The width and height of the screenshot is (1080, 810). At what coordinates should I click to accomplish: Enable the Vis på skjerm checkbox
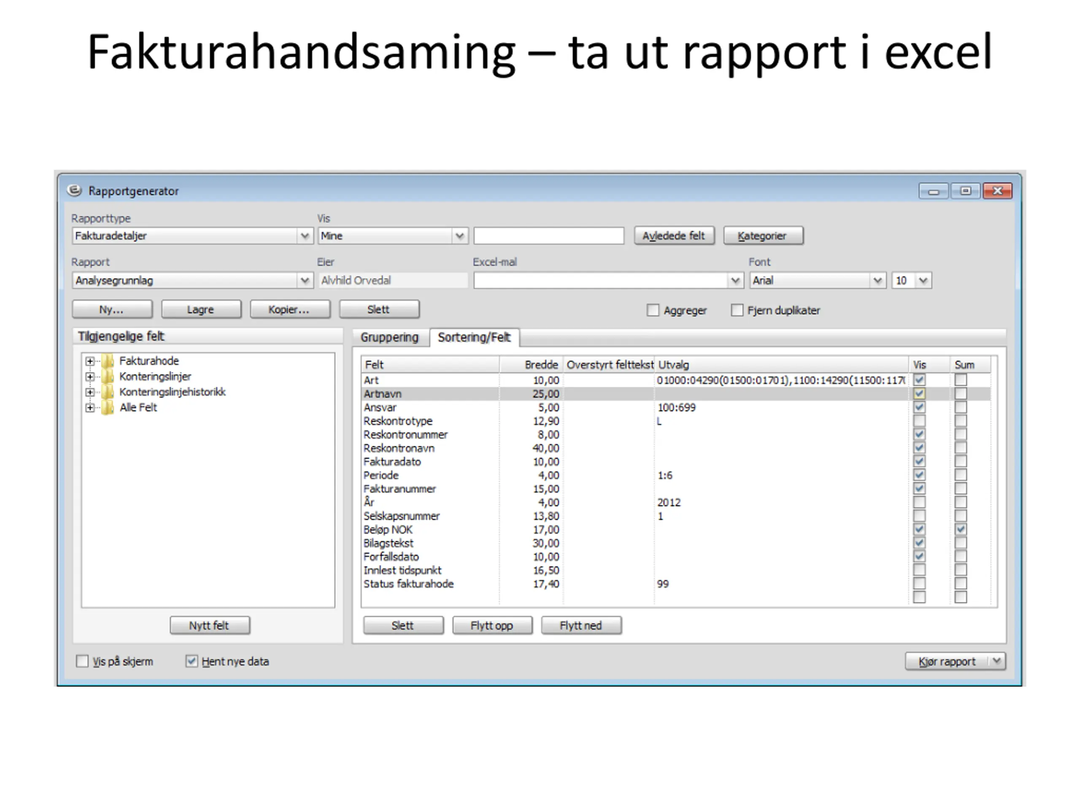tap(82, 661)
